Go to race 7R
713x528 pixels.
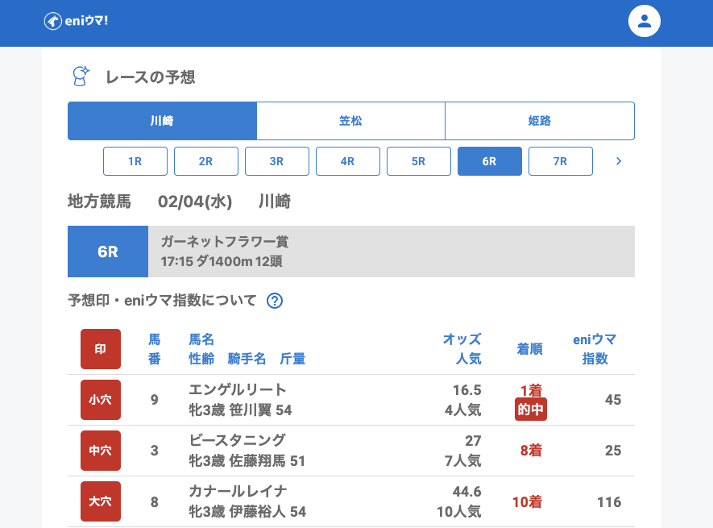click(x=561, y=161)
